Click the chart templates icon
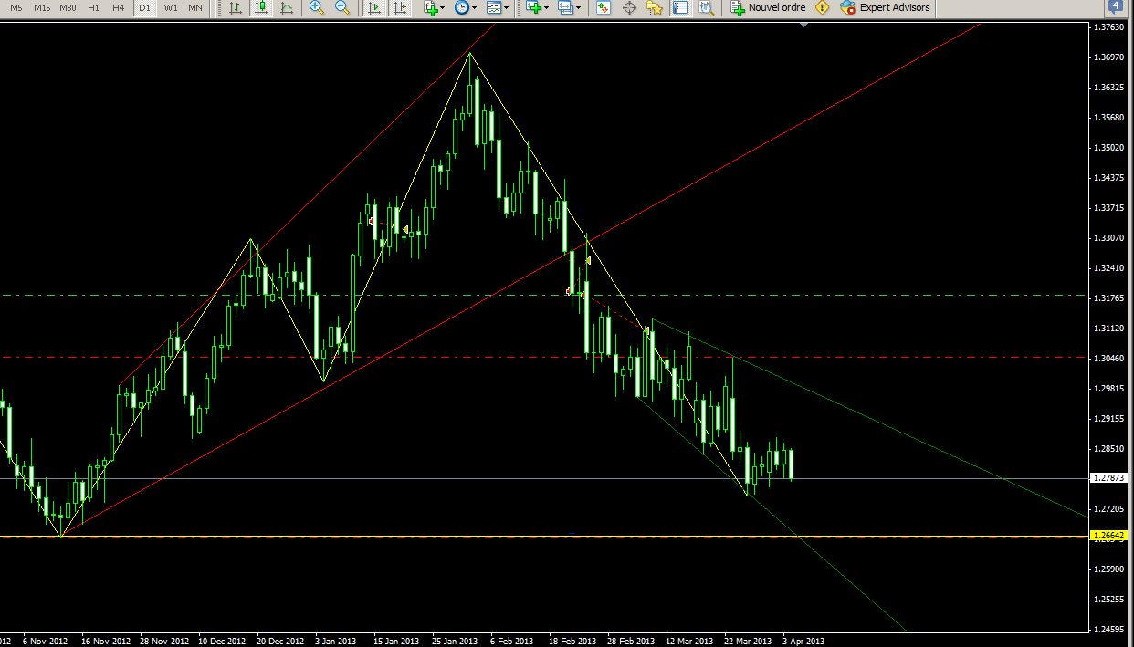The width and height of the screenshot is (1134, 647). [494, 7]
